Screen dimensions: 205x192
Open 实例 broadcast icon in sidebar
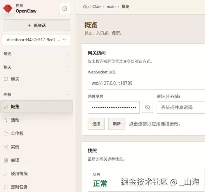tap(6, 147)
